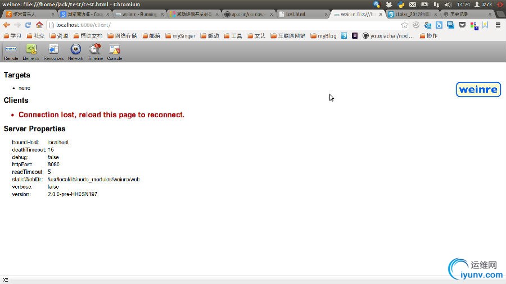The height and width of the screenshot is (284, 506).
Task: Toggle the console drawer button
Action: tap(5, 280)
